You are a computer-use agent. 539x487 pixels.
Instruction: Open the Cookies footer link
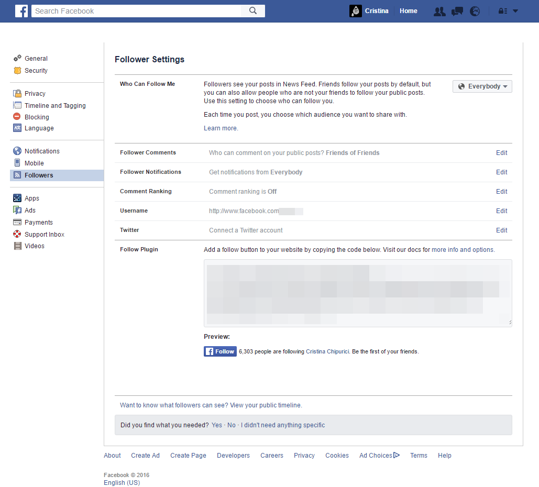pyautogui.click(x=337, y=456)
